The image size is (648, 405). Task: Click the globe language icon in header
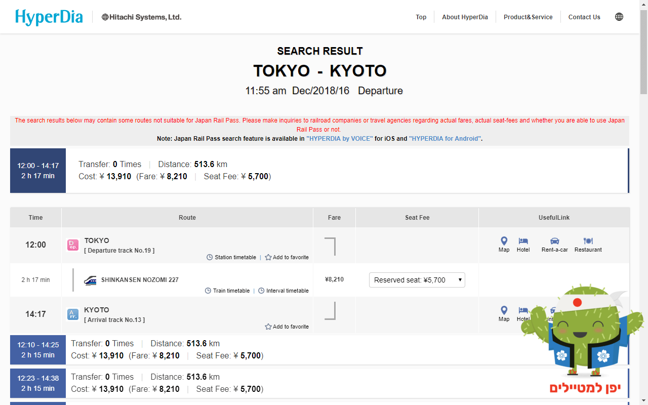pyautogui.click(x=619, y=17)
